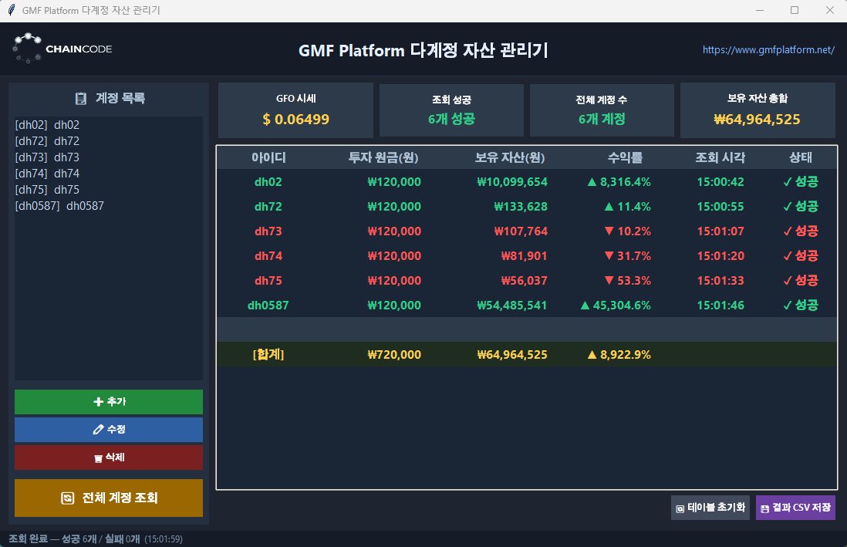Click asset value ₩10,099,654
This screenshot has width=847, height=547.
click(x=512, y=181)
